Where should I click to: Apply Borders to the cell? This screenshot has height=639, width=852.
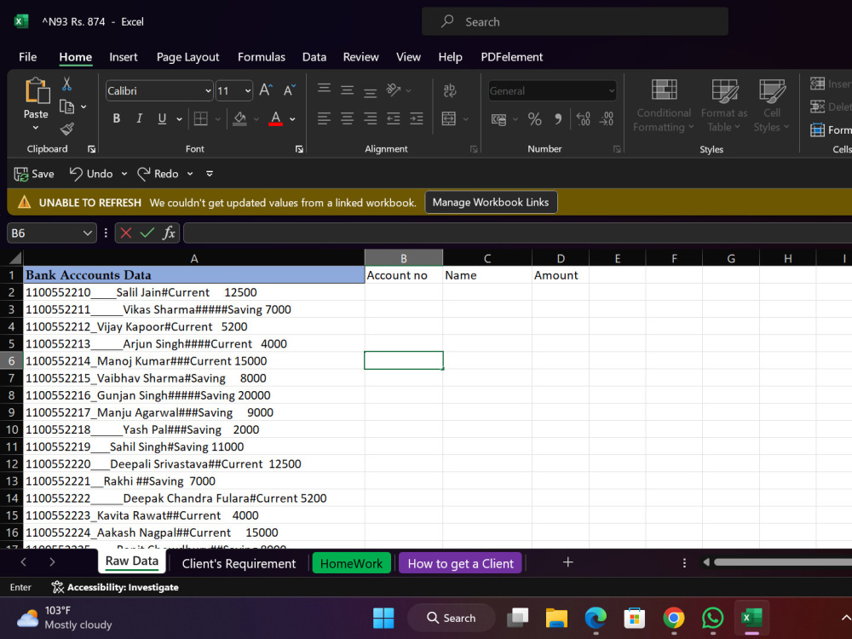(201, 118)
